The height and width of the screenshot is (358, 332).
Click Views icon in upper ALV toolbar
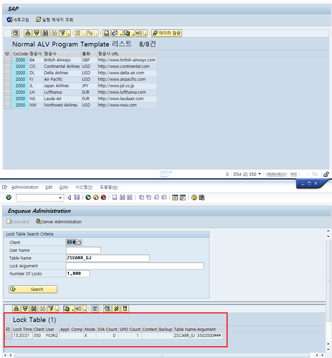115,33
